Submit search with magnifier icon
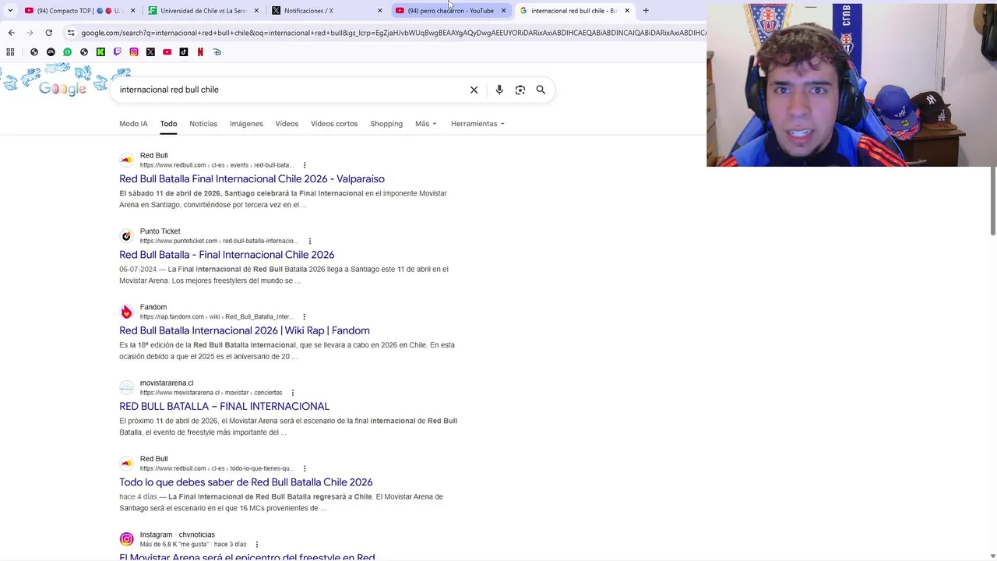The width and height of the screenshot is (997, 561). point(541,90)
